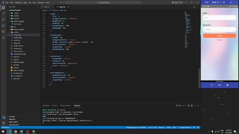Screen dimensions: 239x134
Task: Open the Explorer view in the activity bar
Action: [3, 7]
